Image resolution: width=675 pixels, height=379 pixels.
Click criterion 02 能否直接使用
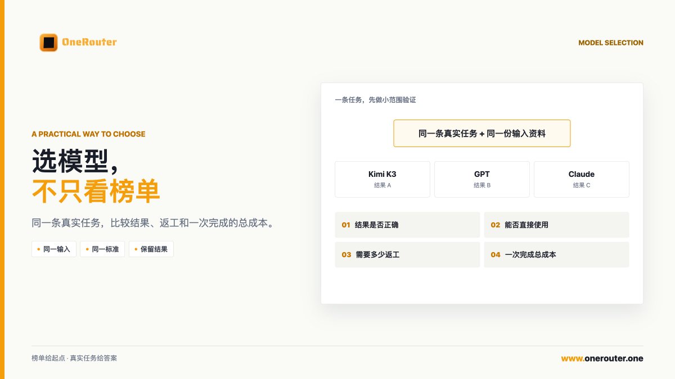point(557,225)
